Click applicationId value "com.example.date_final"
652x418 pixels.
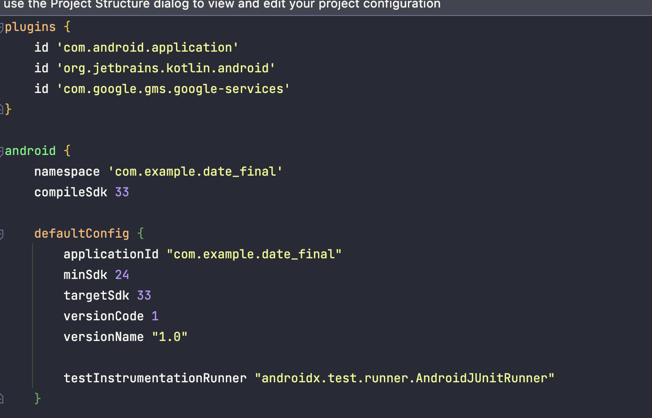click(x=254, y=254)
